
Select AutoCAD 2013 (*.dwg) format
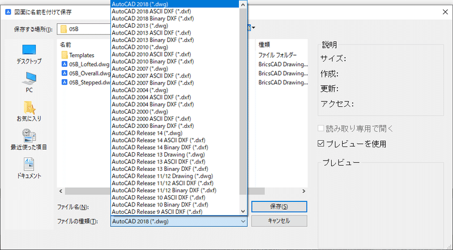tap(175, 25)
